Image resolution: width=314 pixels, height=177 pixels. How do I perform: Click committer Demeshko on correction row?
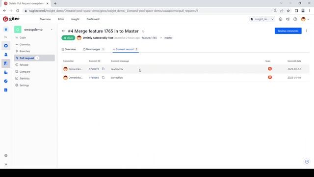(73, 78)
